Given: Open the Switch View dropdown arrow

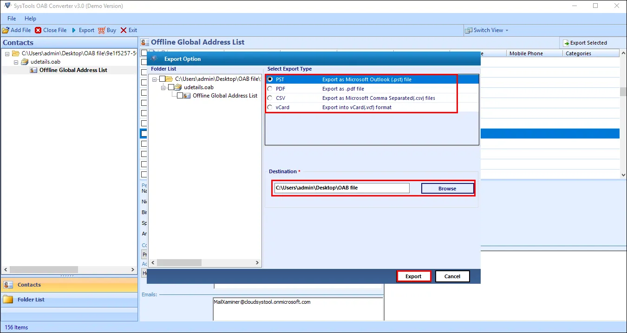Looking at the screenshot, I should (x=507, y=31).
